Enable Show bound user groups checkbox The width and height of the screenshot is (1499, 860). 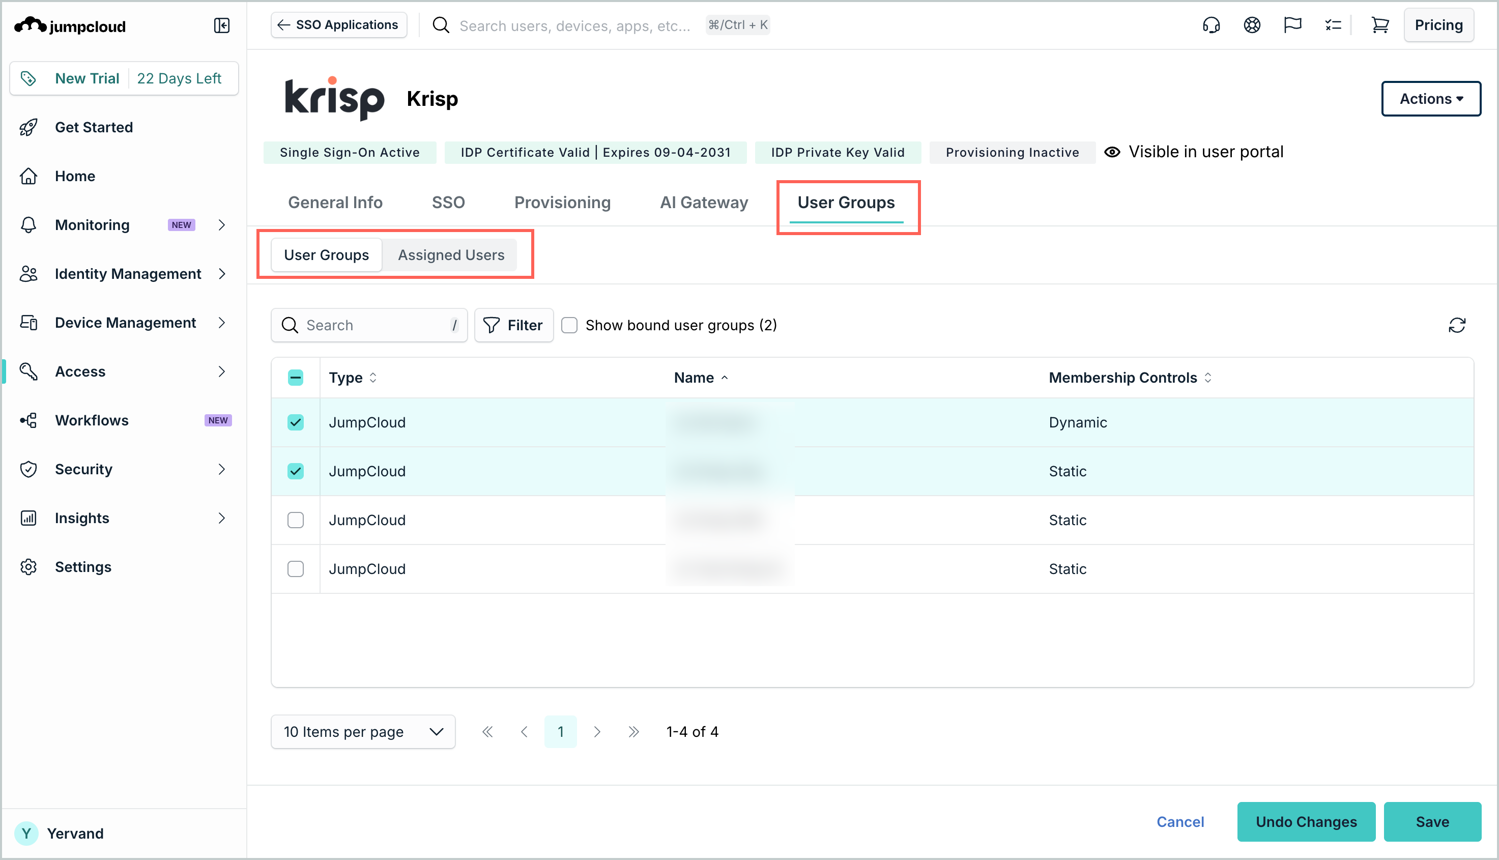569,326
